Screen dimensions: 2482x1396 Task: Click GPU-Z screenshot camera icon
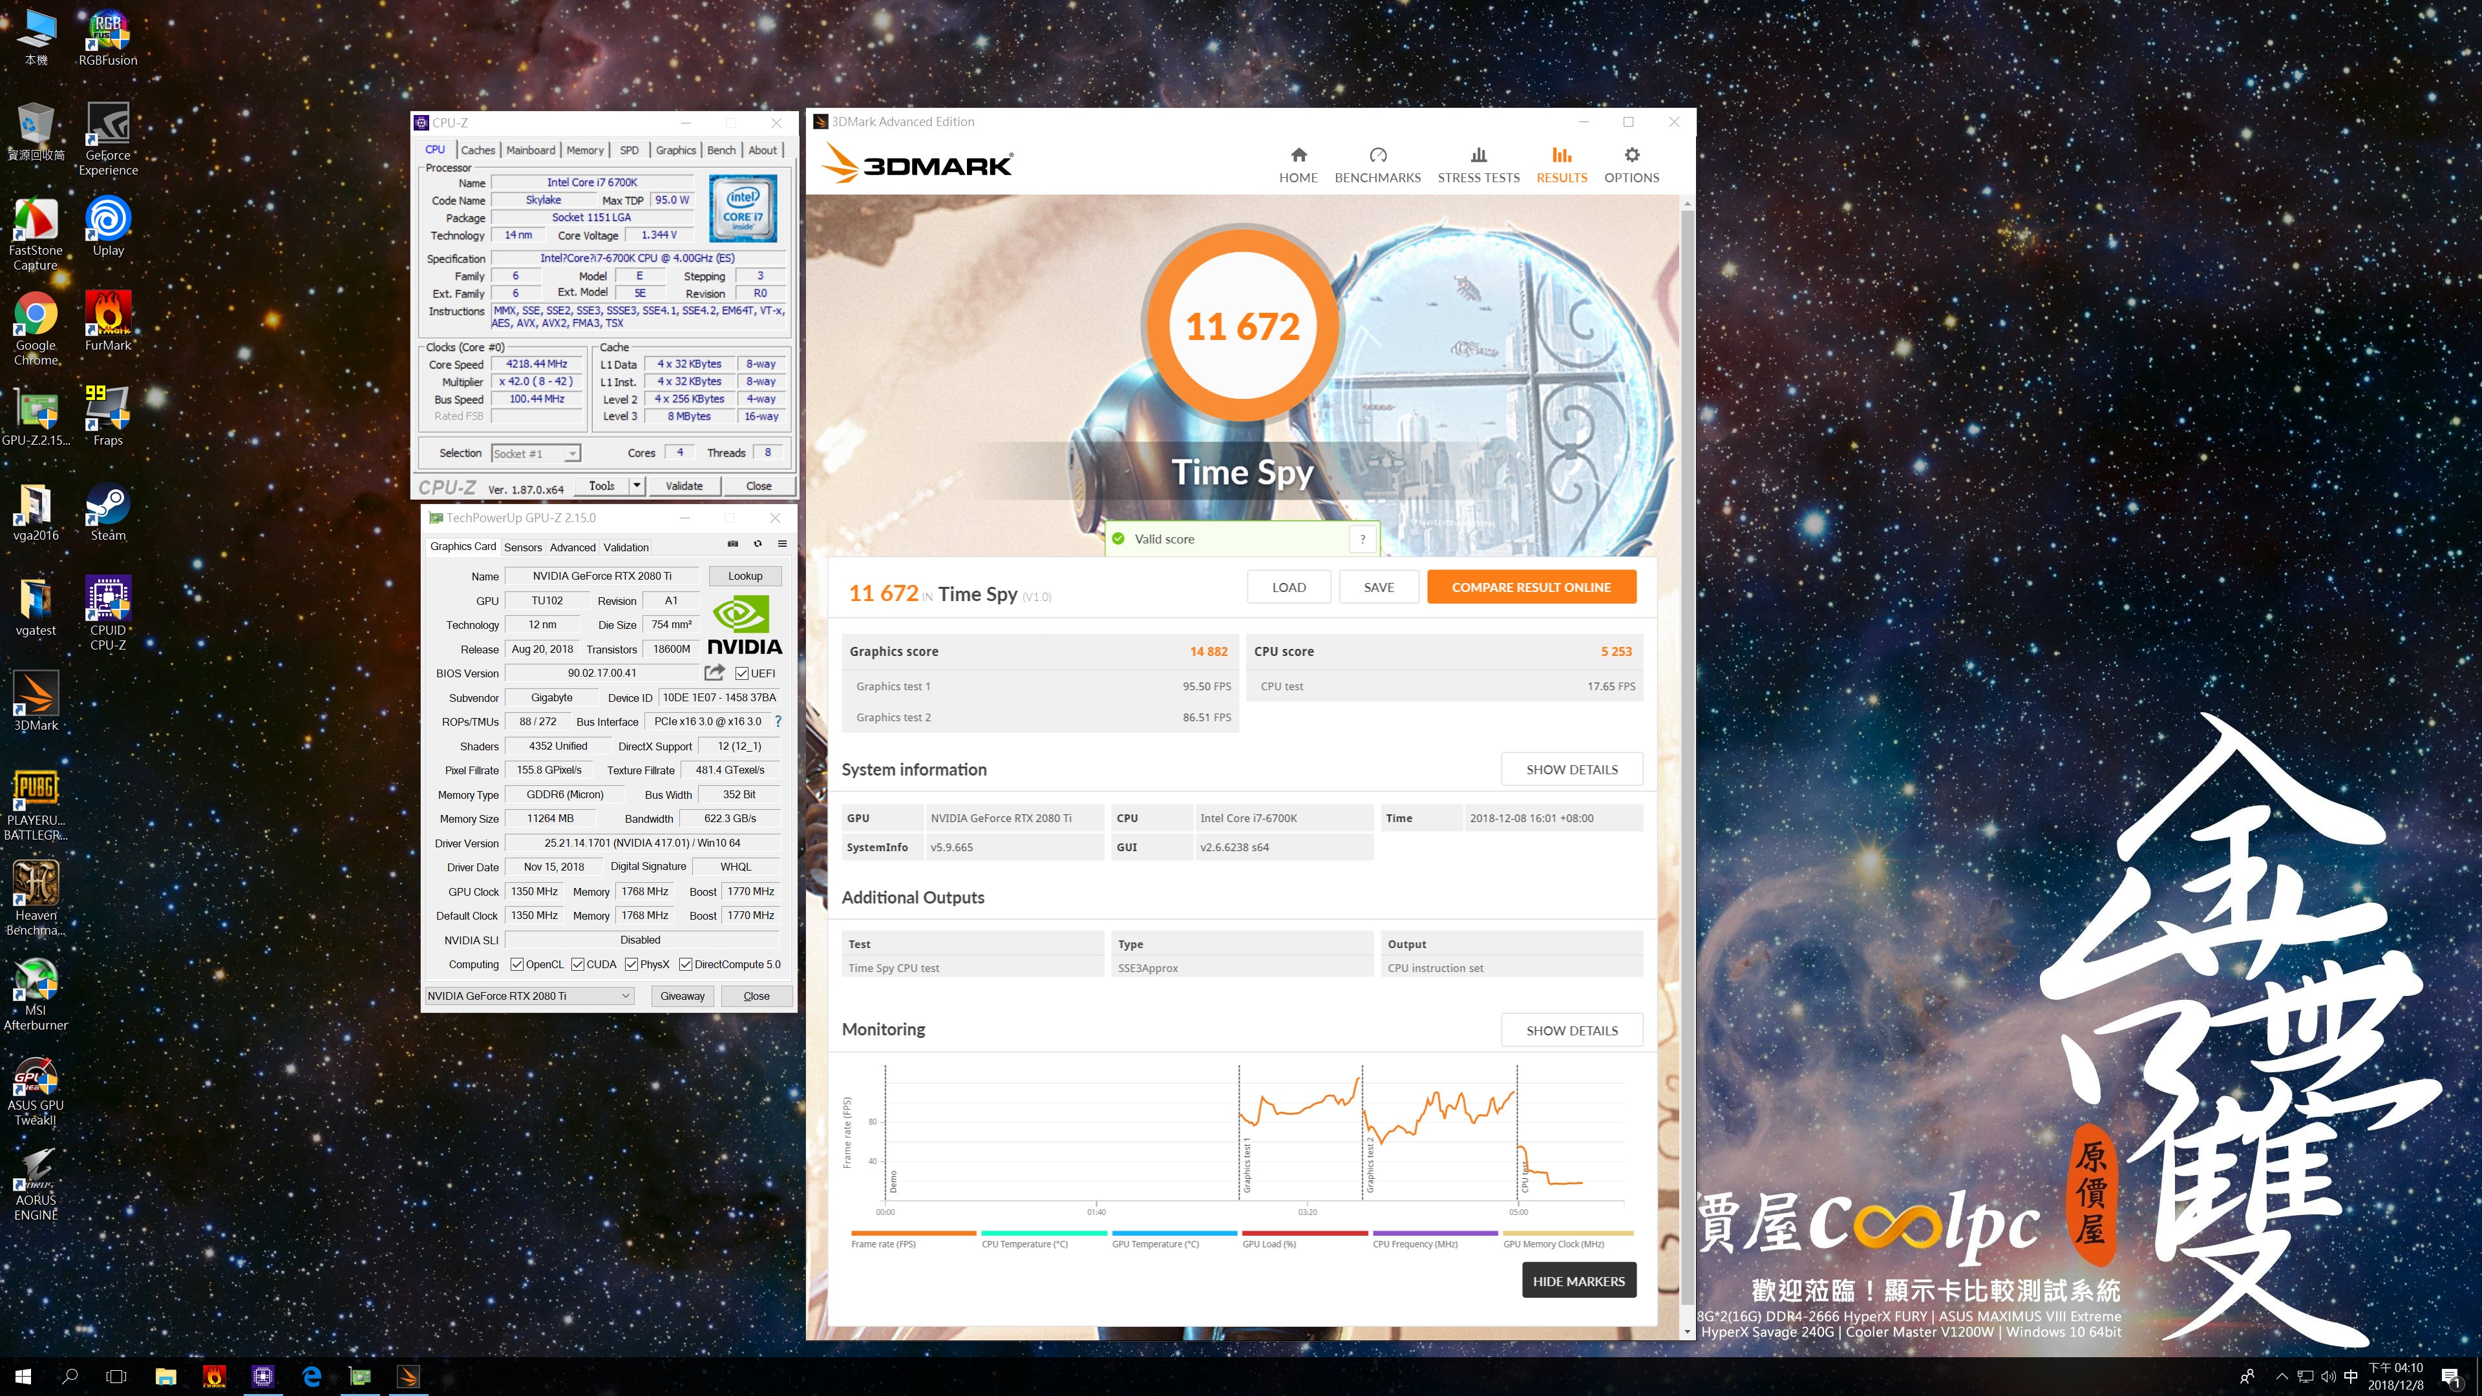pos(732,544)
